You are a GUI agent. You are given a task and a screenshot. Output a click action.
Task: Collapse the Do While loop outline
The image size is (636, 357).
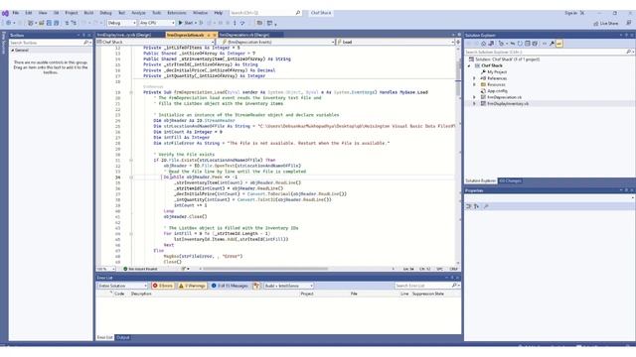click(x=131, y=178)
